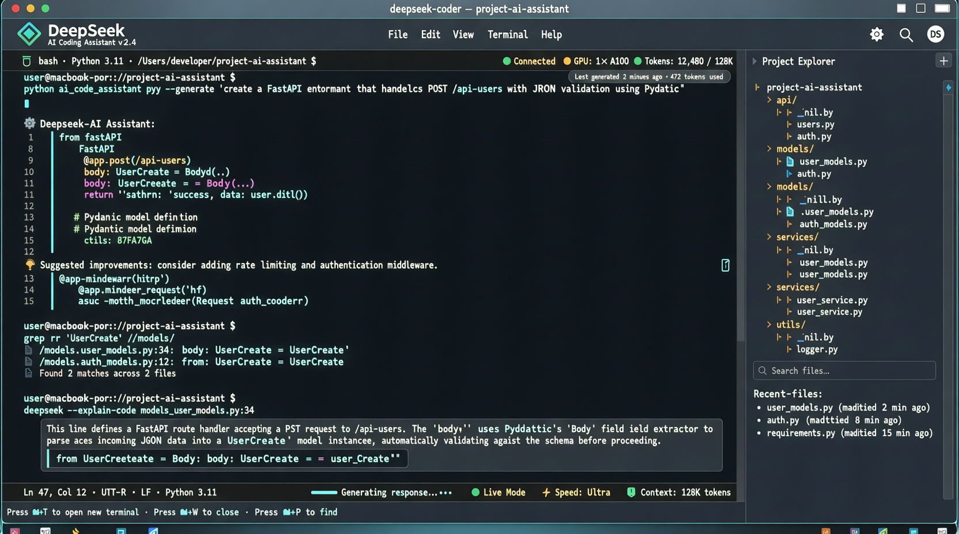This screenshot has width=959, height=534.
Task: Open the File menu
Action: (x=398, y=35)
